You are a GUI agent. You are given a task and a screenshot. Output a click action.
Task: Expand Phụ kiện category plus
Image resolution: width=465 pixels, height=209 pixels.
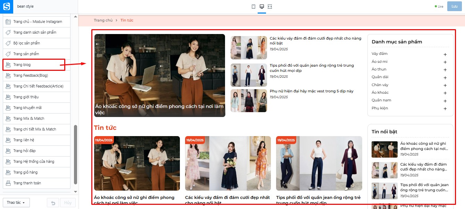click(445, 109)
